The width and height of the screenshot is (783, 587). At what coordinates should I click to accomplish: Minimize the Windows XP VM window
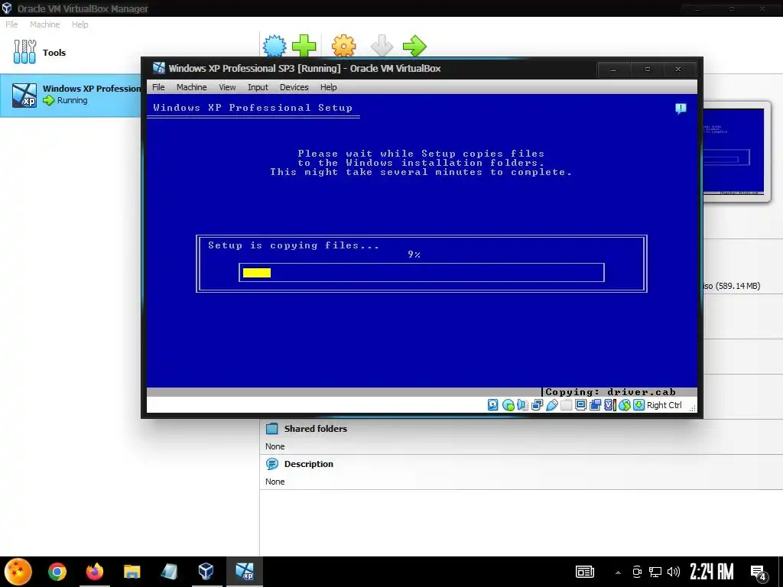[x=613, y=69]
